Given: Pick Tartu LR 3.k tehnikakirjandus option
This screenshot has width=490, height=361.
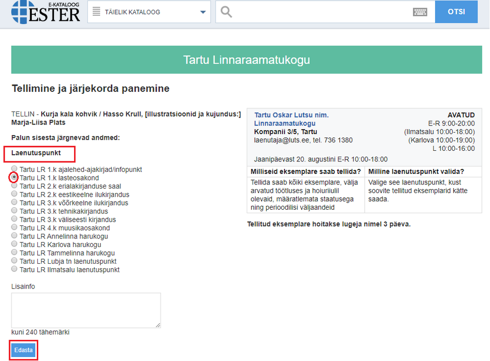Looking at the screenshot, I should tap(14, 211).
